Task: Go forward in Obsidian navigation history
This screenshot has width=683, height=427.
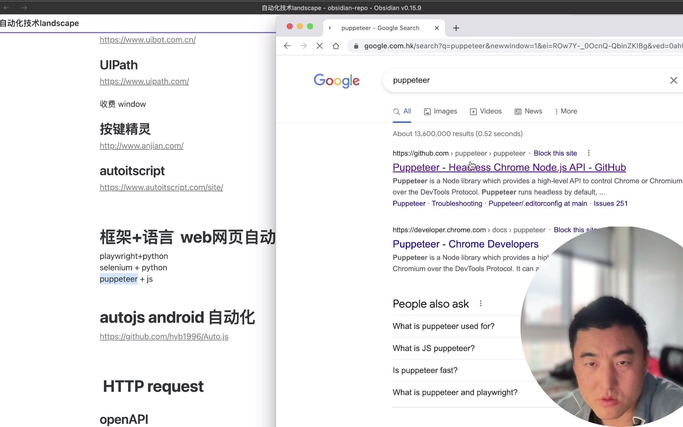Action: (x=24, y=8)
